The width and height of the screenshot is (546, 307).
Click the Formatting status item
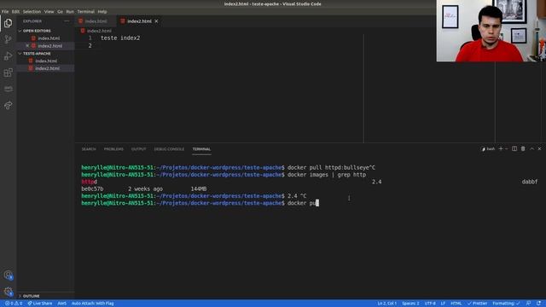click(x=506, y=304)
